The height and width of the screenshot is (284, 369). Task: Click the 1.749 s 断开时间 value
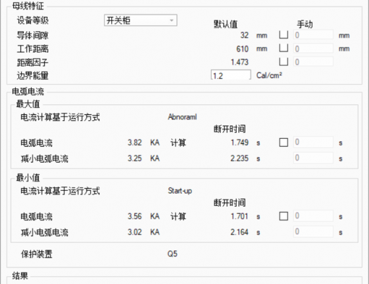click(x=239, y=143)
